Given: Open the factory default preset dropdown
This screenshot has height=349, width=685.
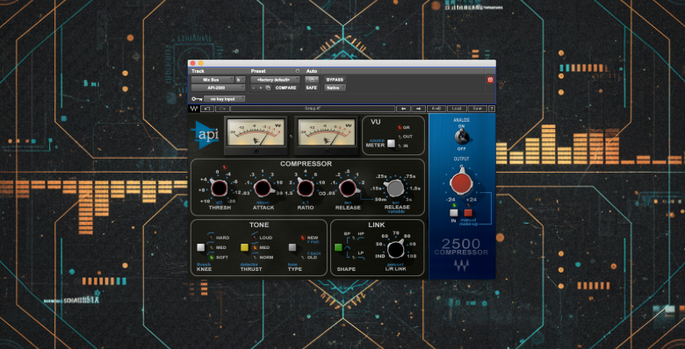Looking at the screenshot, I should [x=275, y=80].
